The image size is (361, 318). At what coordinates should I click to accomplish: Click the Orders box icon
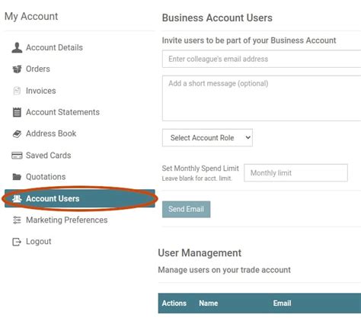click(17, 69)
